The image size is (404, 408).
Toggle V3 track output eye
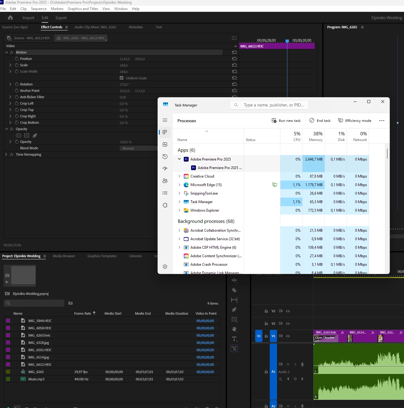(288, 311)
